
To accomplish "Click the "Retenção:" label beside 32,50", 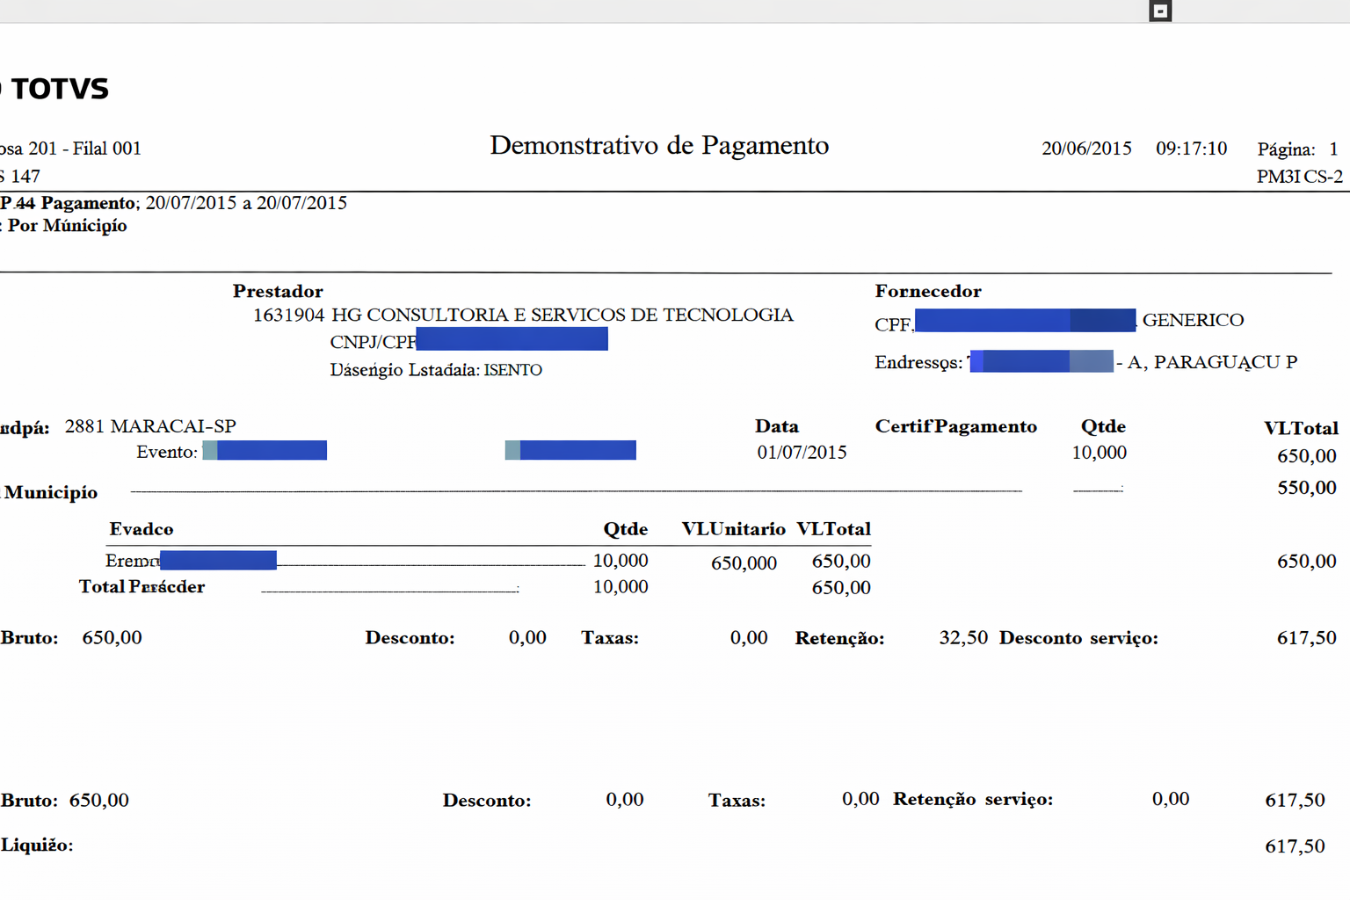I will [840, 638].
